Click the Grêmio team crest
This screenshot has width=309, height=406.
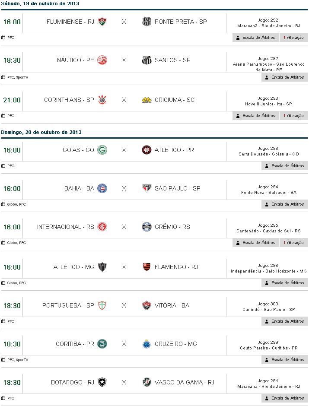147,227
